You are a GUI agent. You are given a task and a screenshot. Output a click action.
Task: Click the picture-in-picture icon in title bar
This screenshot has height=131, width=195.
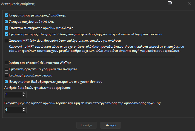[x=170, y=3]
